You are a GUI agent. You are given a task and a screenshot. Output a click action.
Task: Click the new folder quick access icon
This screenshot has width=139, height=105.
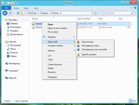click(x=12, y=3)
